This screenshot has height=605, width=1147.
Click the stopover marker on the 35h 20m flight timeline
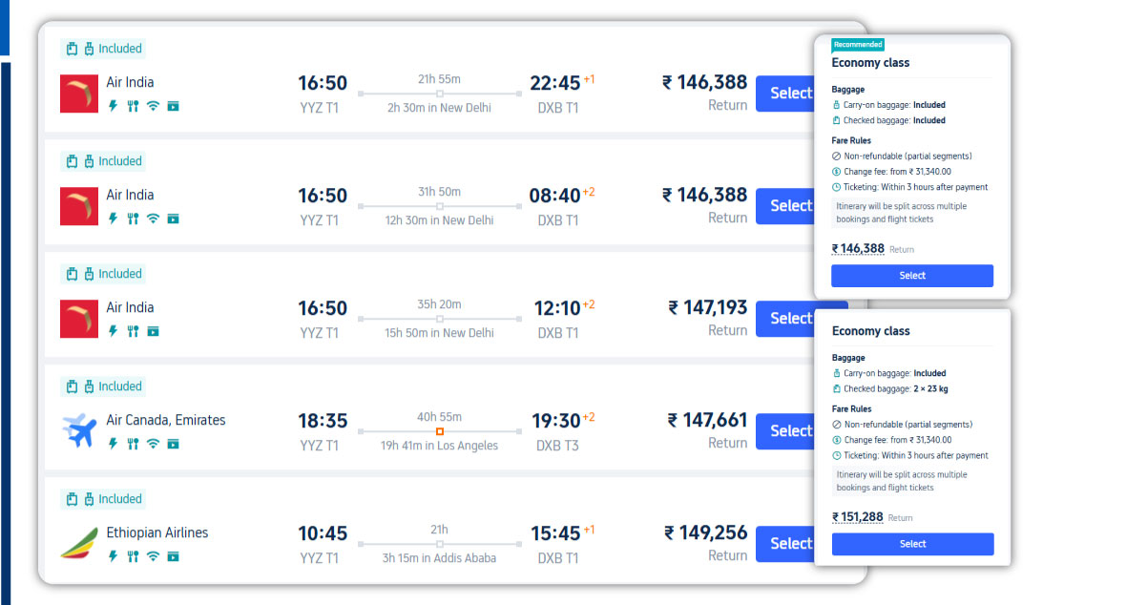pyautogui.click(x=439, y=319)
